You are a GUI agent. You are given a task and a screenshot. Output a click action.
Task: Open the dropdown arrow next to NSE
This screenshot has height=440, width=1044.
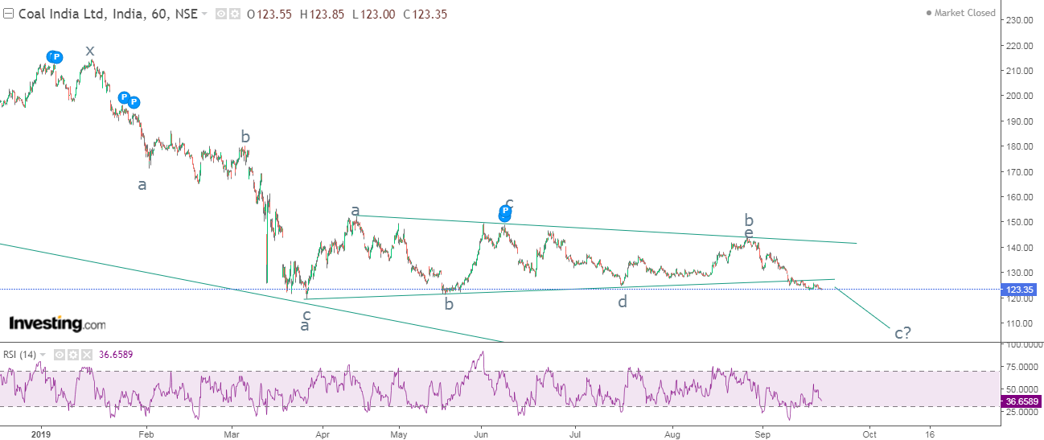[x=203, y=14]
